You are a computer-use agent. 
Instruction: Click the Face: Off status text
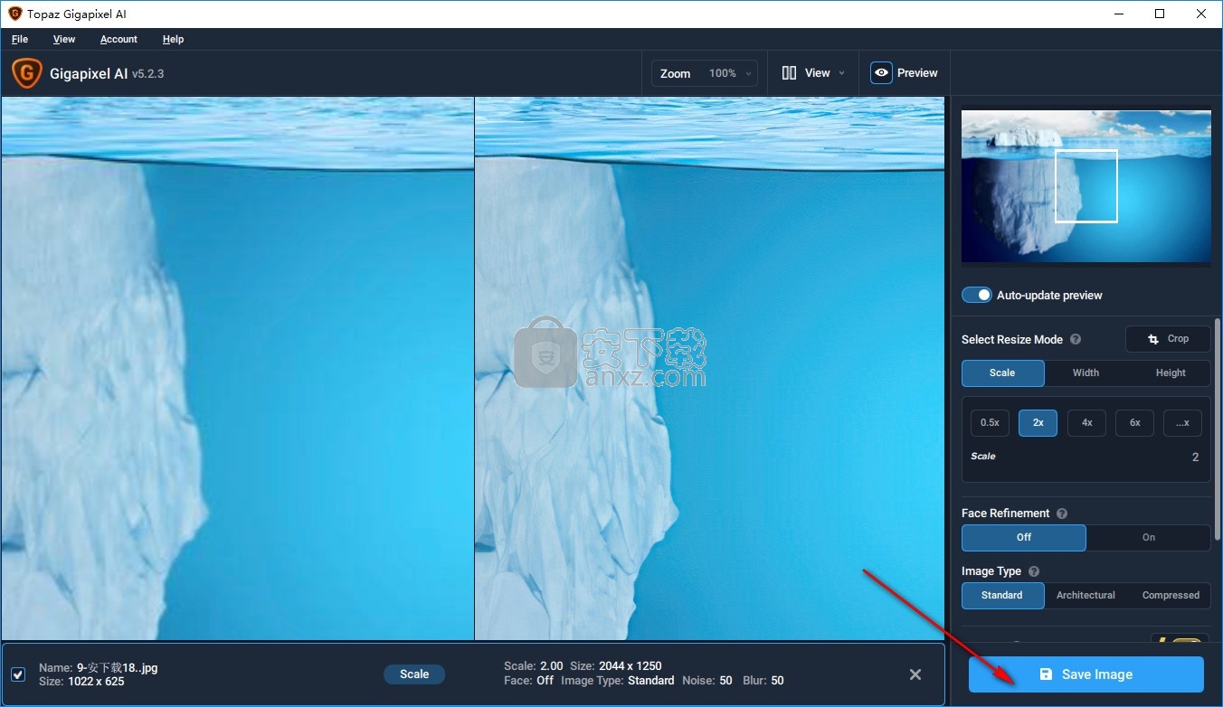click(528, 681)
